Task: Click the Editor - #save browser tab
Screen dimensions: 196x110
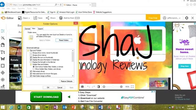Action: [77, 5]
